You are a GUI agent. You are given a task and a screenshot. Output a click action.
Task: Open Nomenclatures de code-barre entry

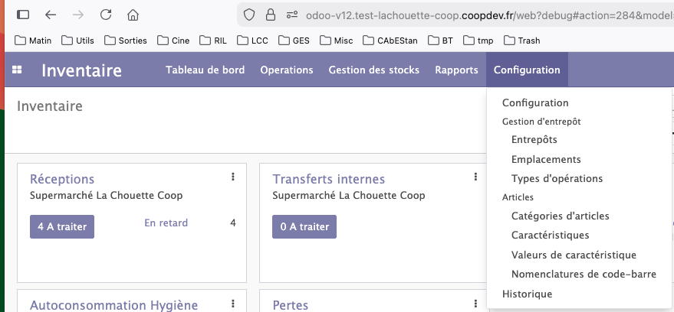pyautogui.click(x=583, y=275)
